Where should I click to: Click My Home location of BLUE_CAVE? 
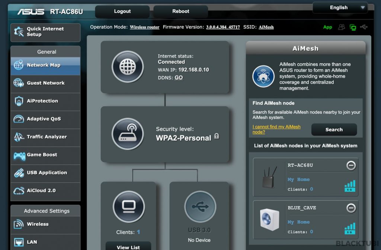(x=299, y=222)
